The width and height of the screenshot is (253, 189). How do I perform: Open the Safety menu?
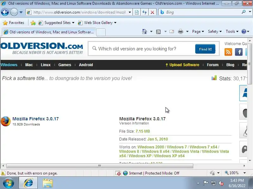[215, 31]
